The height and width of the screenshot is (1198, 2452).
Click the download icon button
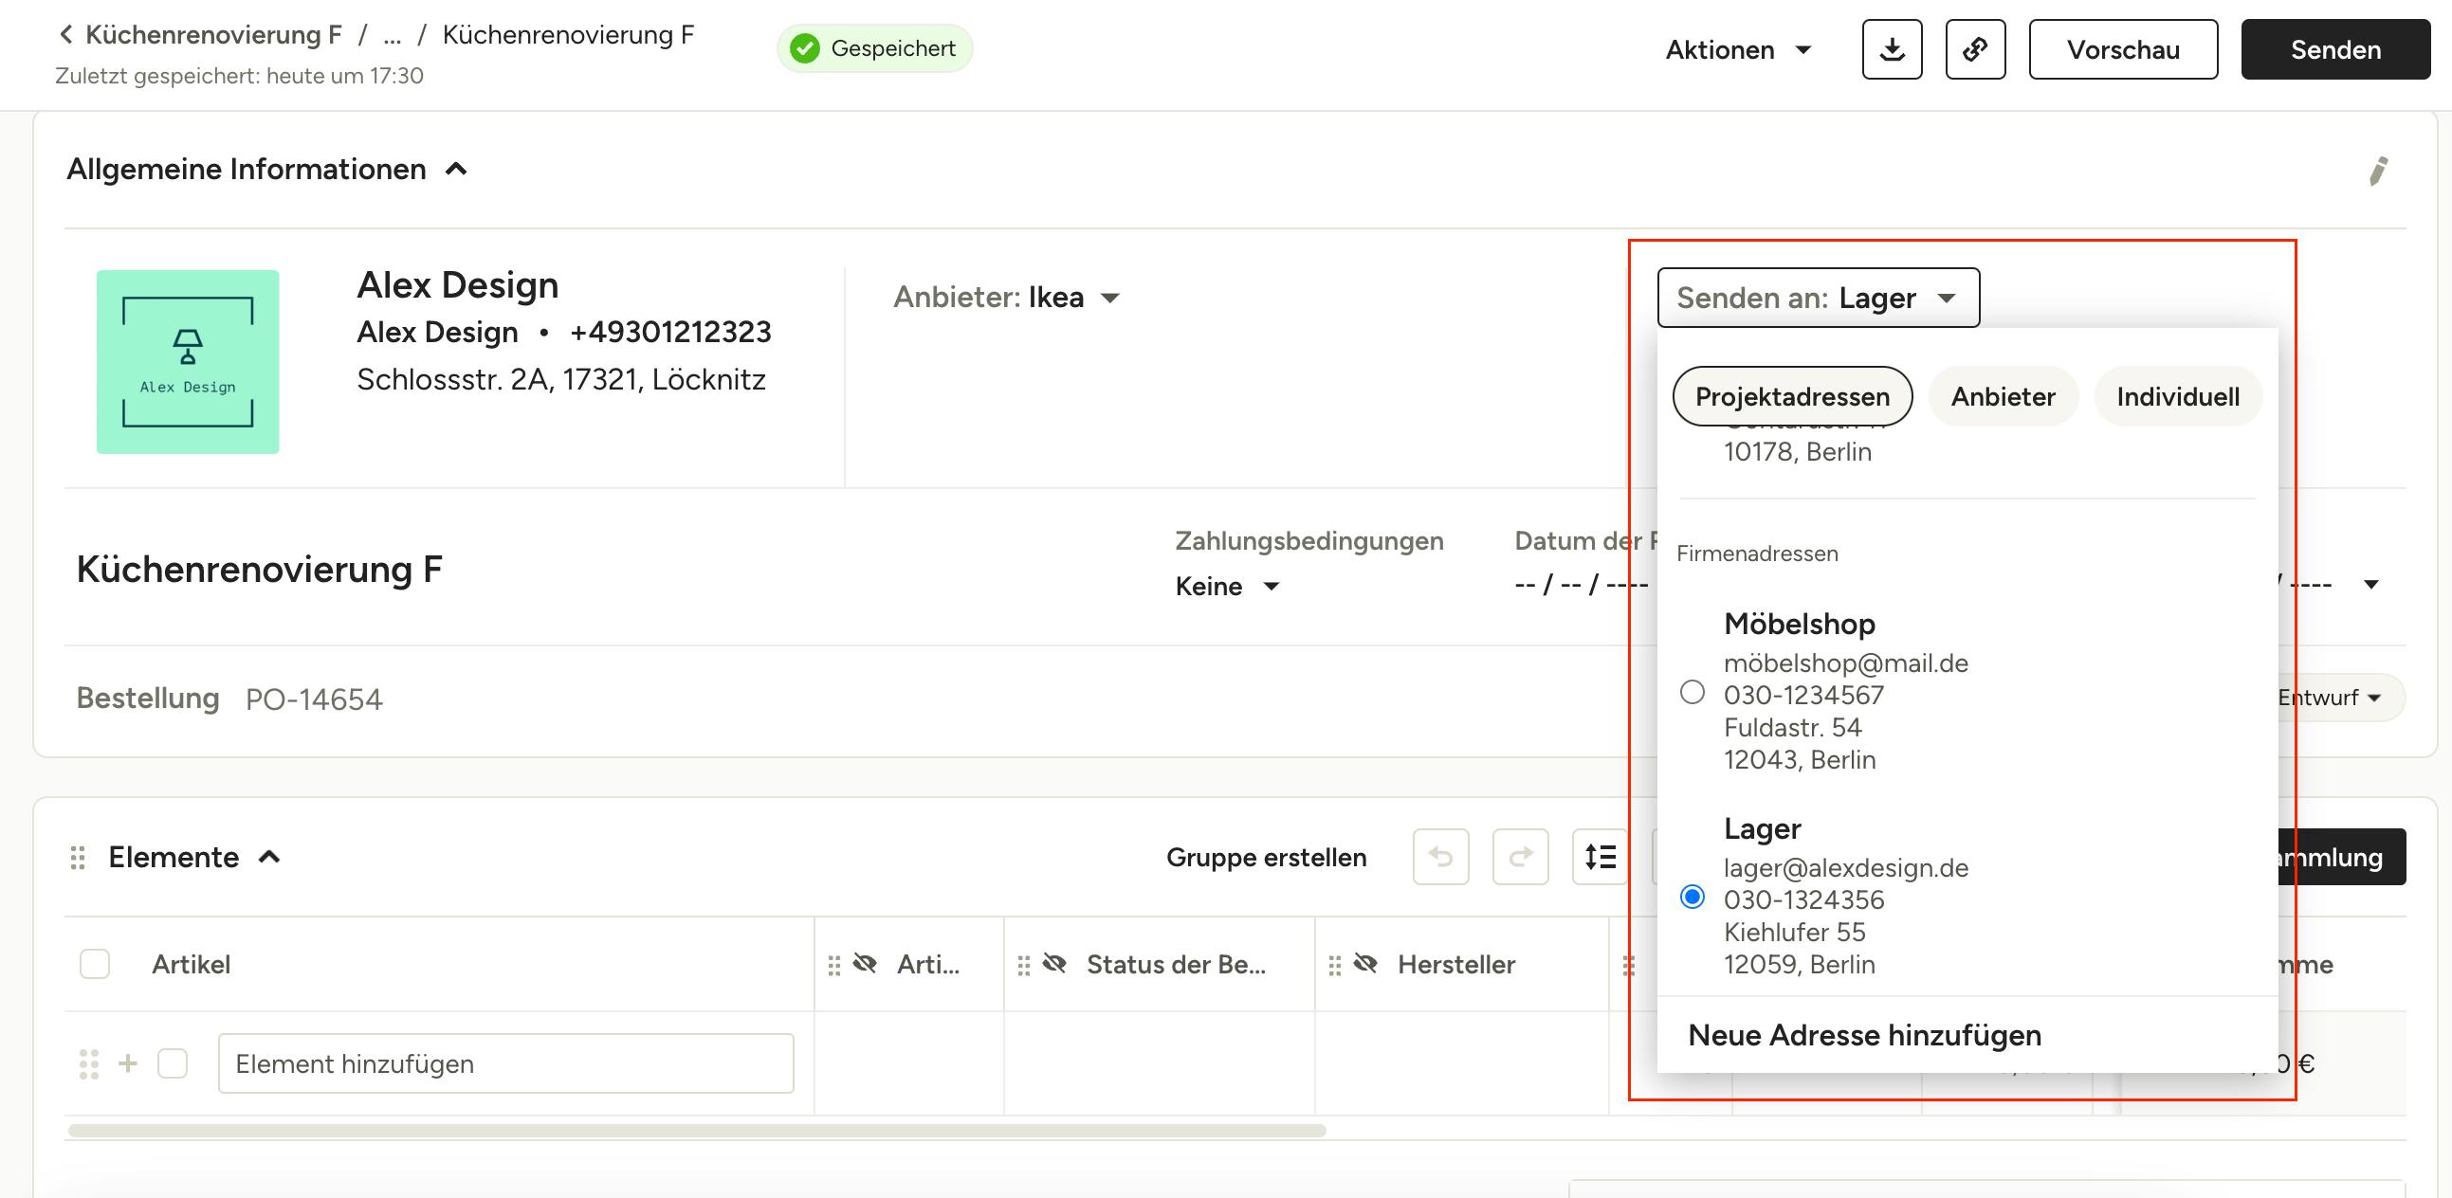(x=1892, y=49)
